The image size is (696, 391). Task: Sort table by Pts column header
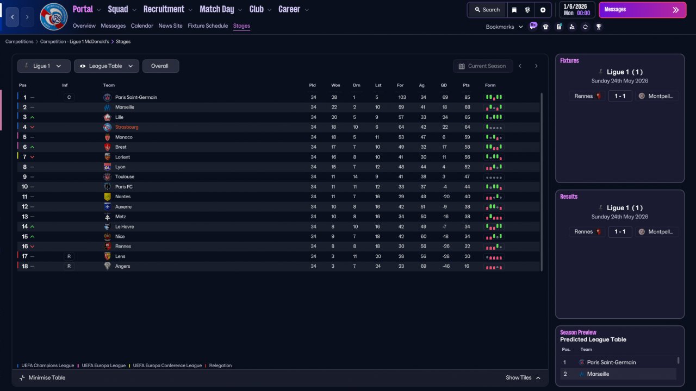466,85
